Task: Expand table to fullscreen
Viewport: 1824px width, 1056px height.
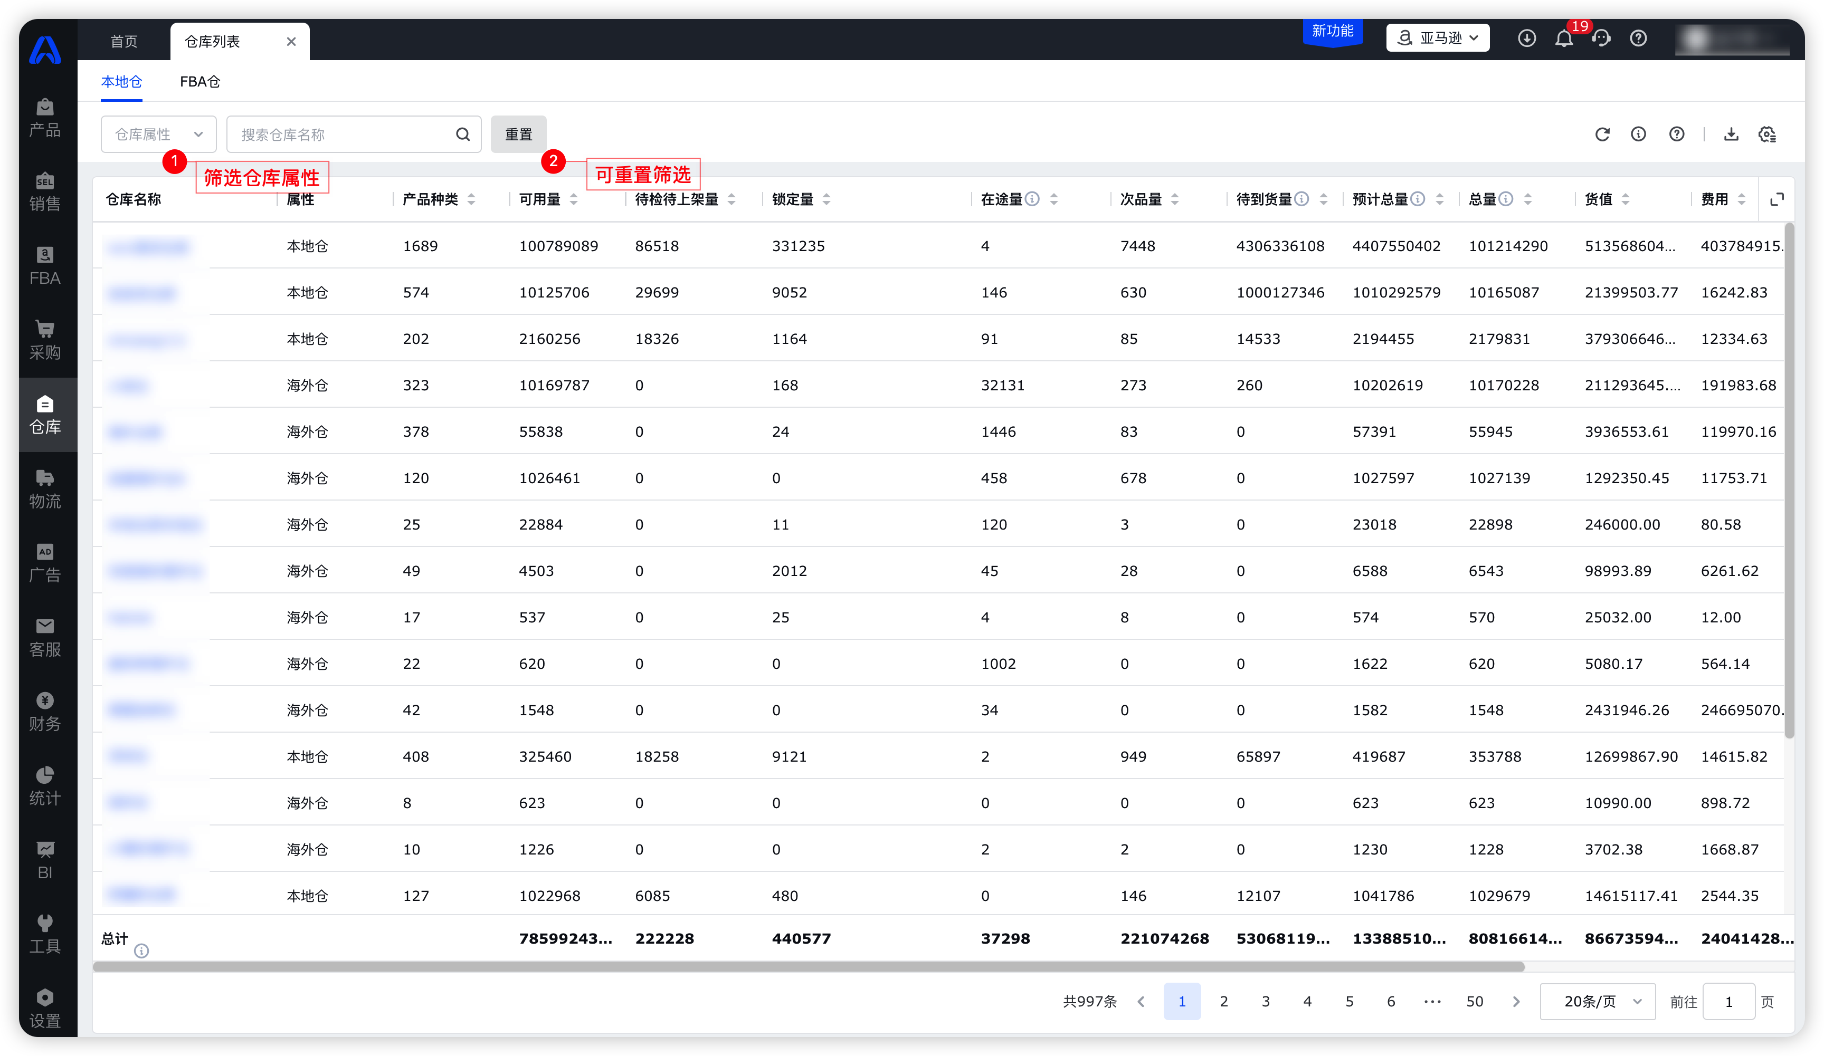Action: tap(1776, 199)
